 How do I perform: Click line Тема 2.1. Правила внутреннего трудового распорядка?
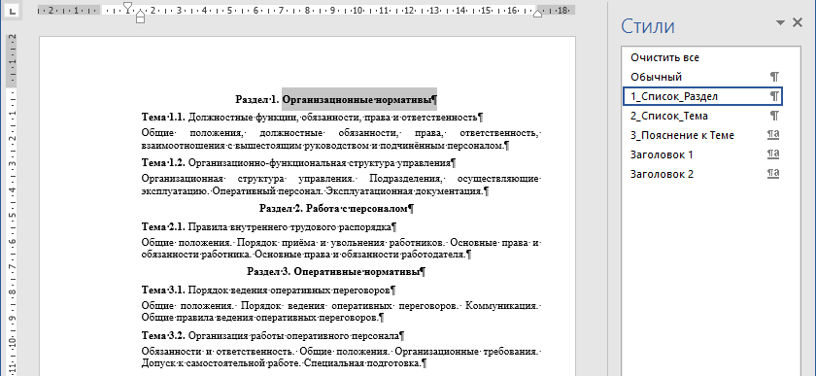pyautogui.click(x=269, y=227)
